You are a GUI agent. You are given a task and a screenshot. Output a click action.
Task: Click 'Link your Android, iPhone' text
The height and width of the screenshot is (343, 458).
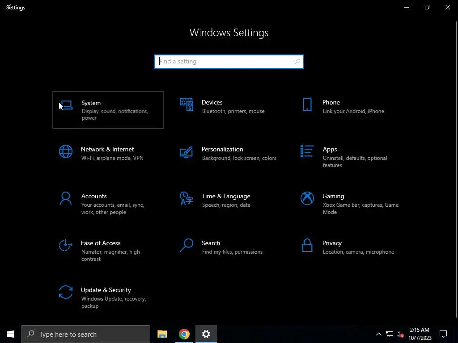353,111
